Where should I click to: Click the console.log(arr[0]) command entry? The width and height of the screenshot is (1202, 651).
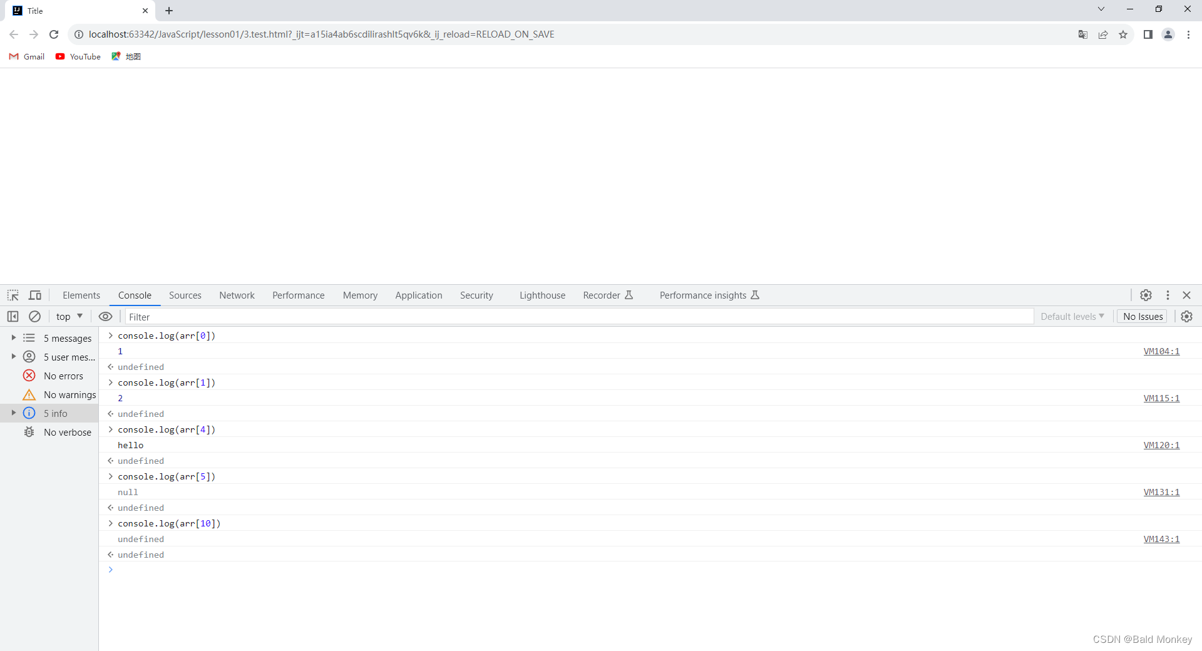(x=167, y=336)
